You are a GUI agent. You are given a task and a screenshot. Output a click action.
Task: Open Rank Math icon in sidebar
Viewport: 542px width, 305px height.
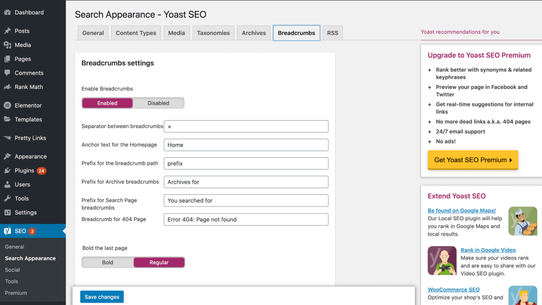pos(7,87)
